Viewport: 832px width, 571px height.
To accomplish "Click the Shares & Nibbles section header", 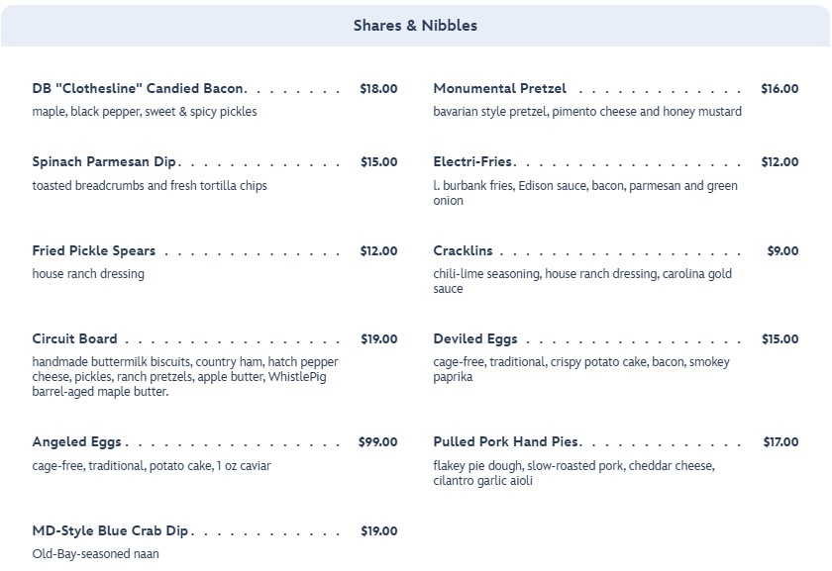I will coord(415,26).
